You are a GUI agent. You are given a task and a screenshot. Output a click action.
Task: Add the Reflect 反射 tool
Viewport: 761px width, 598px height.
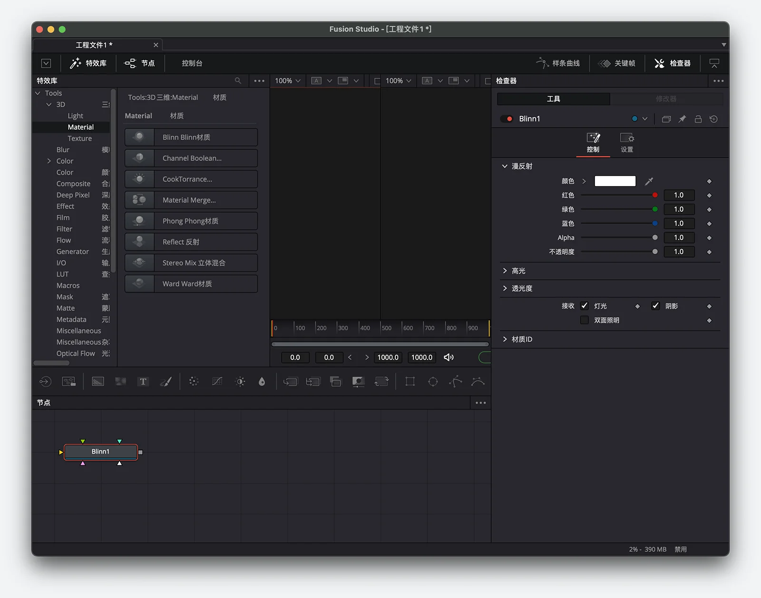click(191, 242)
